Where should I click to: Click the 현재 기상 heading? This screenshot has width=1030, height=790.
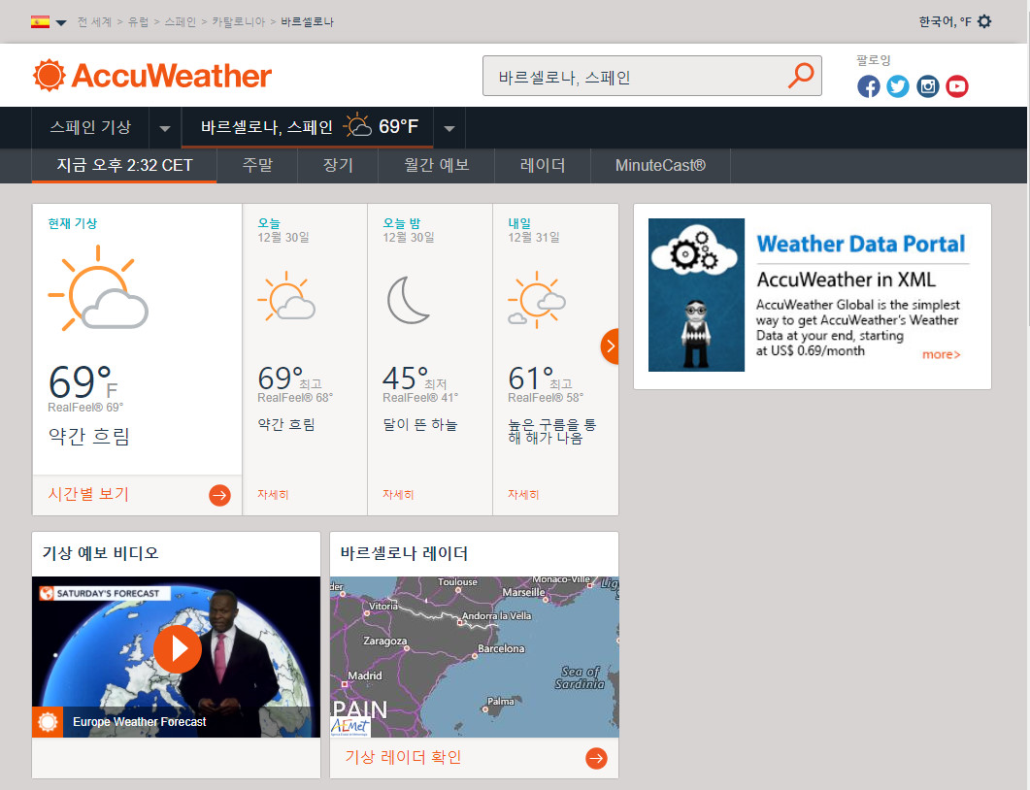click(72, 223)
